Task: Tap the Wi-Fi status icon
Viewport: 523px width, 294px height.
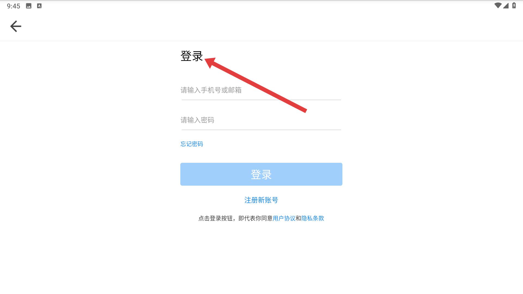Action: [x=498, y=5]
